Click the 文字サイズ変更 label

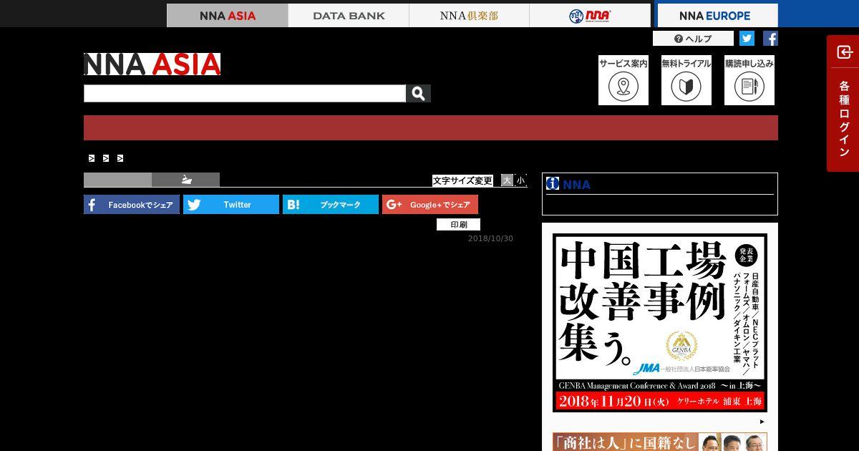tap(462, 180)
